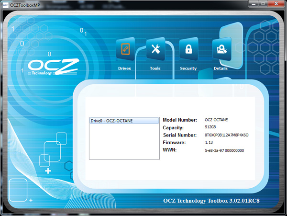Screen dimensions: 287x216
Task: Open the Security padlock icon
Action: point(189,49)
